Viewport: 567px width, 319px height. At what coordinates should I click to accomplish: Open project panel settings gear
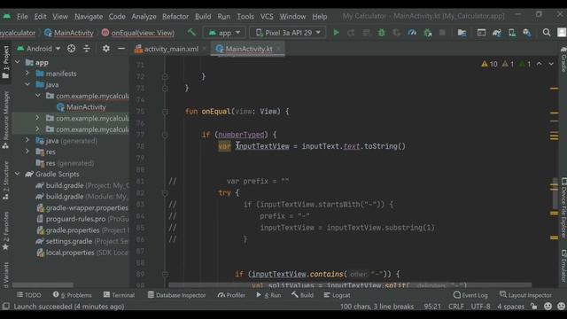tap(106, 48)
